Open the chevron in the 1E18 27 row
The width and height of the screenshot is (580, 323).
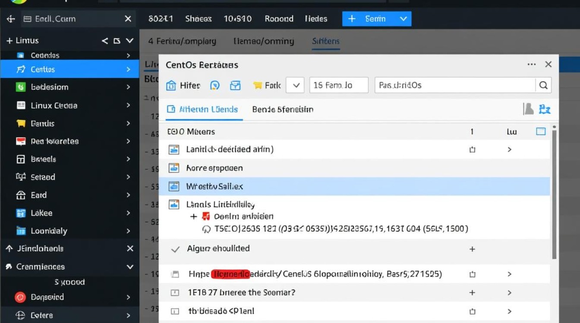510,293
